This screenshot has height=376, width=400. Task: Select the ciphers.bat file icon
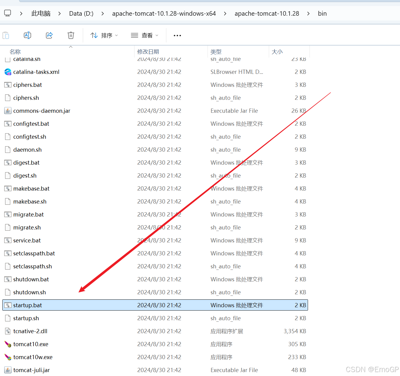coord(8,85)
